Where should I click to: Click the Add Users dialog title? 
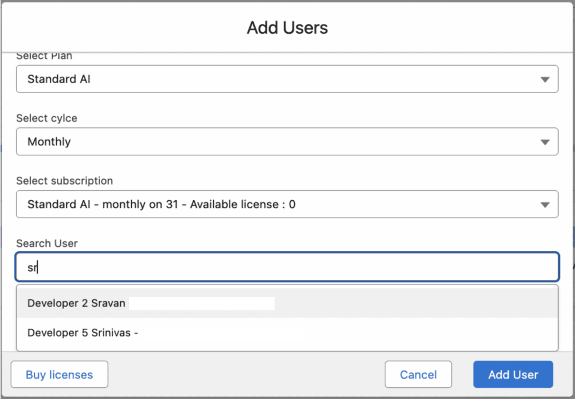(x=287, y=28)
